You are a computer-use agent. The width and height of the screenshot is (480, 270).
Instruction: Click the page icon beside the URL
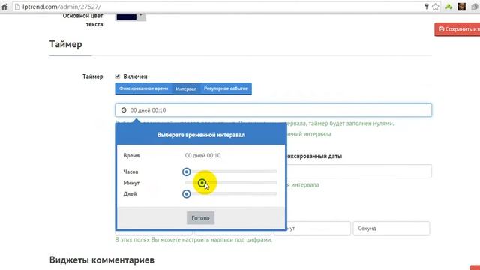(x=17, y=7)
